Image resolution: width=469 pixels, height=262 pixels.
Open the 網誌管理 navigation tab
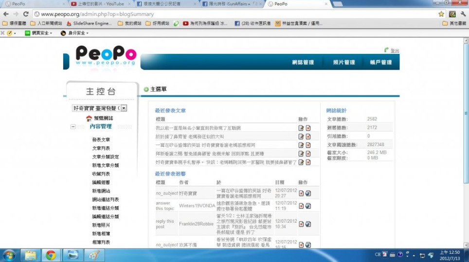click(x=303, y=62)
